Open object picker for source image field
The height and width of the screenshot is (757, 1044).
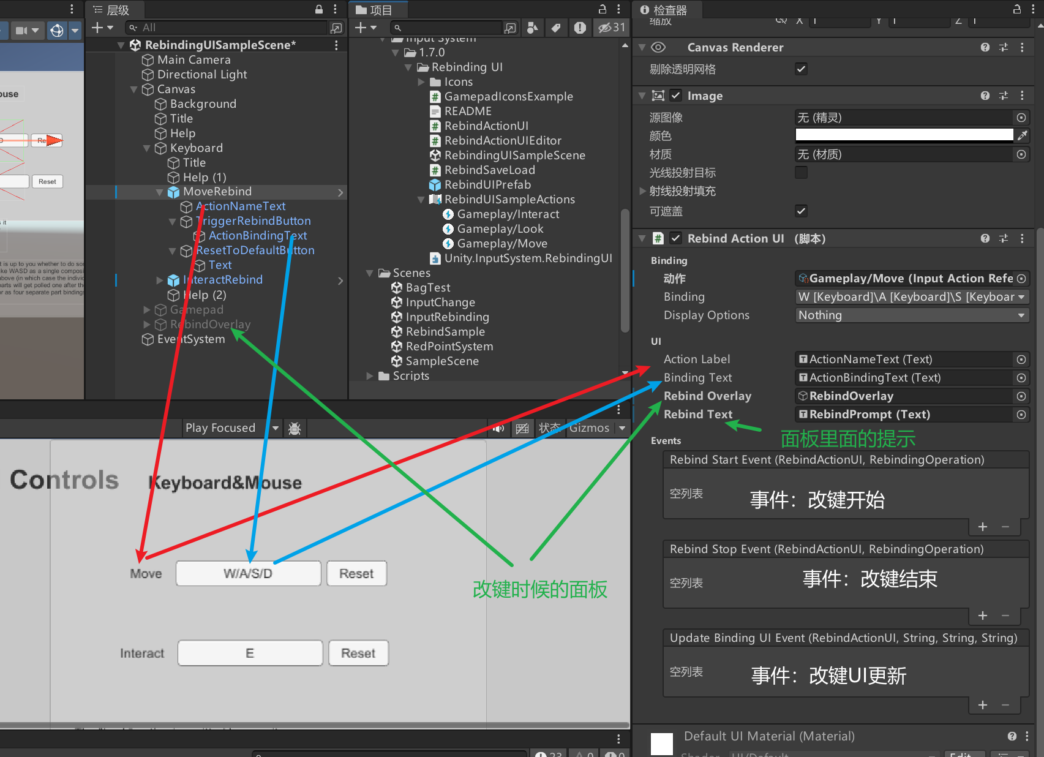(x=1021, y=118)
